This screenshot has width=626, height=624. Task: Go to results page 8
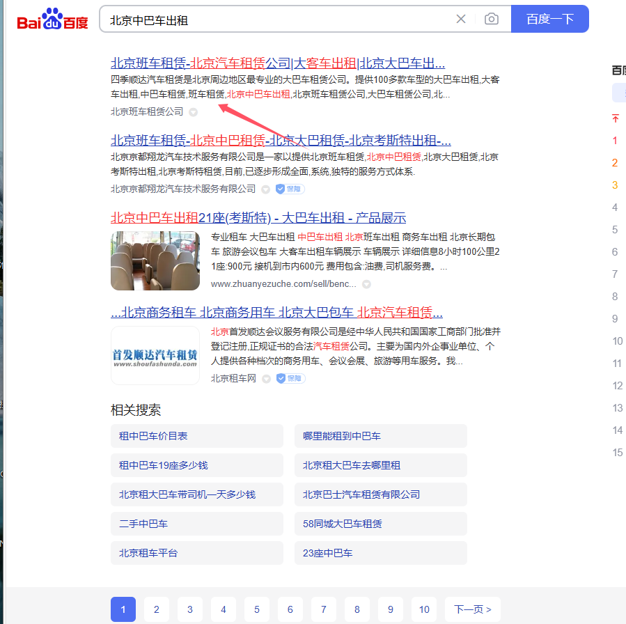point(357,609)
